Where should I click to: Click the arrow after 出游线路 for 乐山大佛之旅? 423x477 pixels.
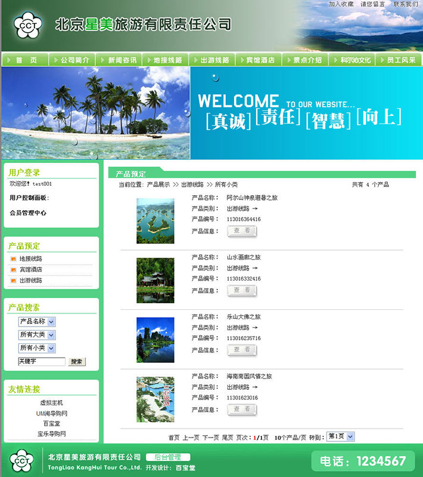tap(255, 328)
